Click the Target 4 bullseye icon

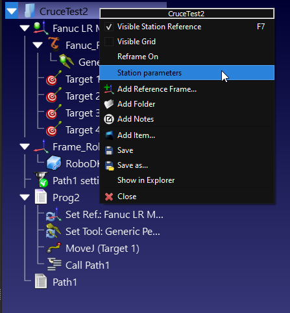pos(54,129)
